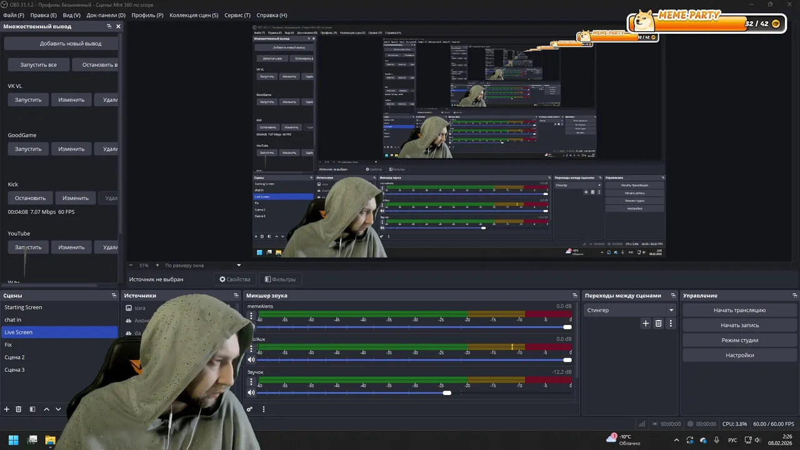800x450 pixels.
Task: Move scene down with arrow icon
Action: tap(58, 409)
